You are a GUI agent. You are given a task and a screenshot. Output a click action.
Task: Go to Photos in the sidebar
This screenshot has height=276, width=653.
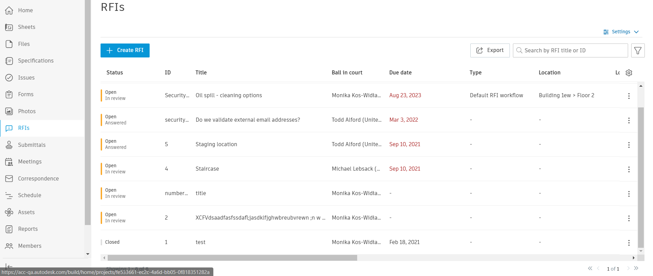pos(27,111)
